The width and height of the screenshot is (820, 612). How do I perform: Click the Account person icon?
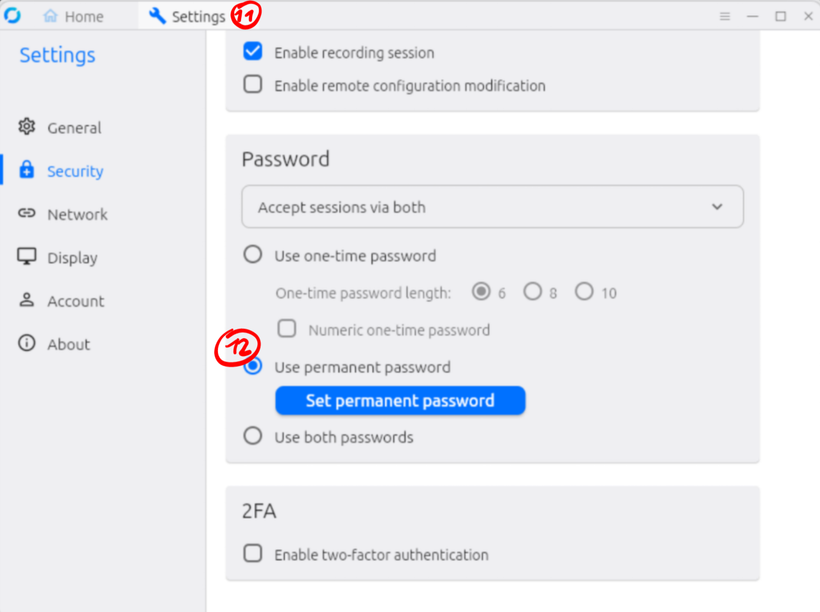pyautogui.click(x=27, y=300)
